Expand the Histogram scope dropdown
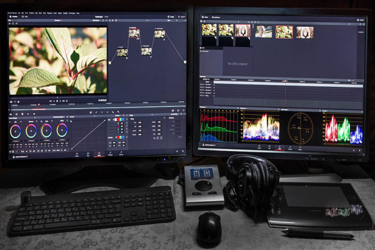 [204, 107]
